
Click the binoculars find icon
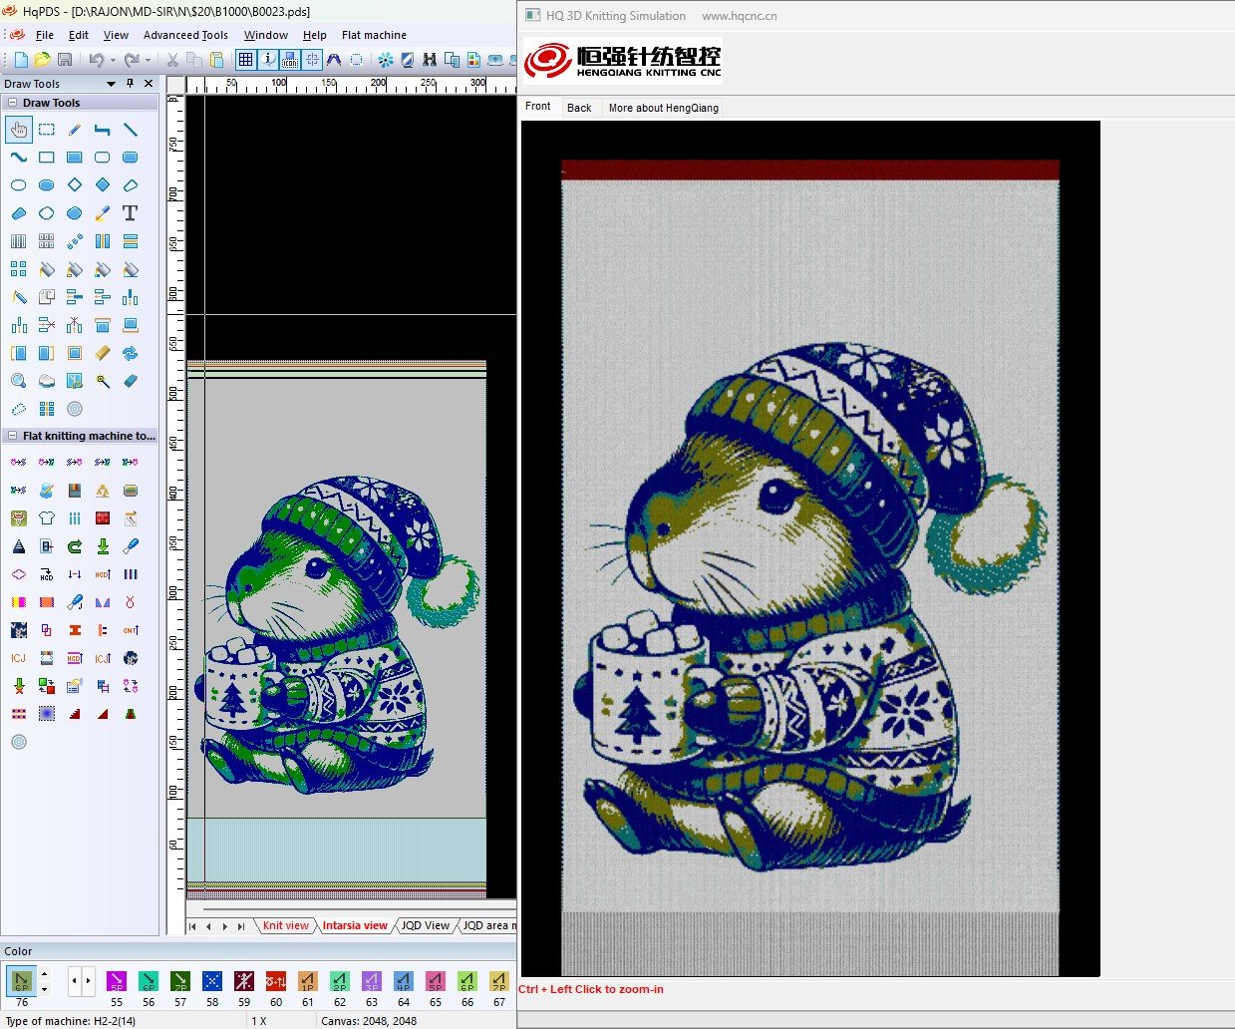[430, 60]
